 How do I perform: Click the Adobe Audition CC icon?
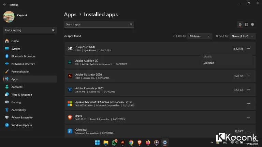click(70, 62)
